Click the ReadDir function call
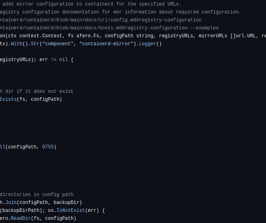This screenshot has height=223, width=266. coord(21,218)
